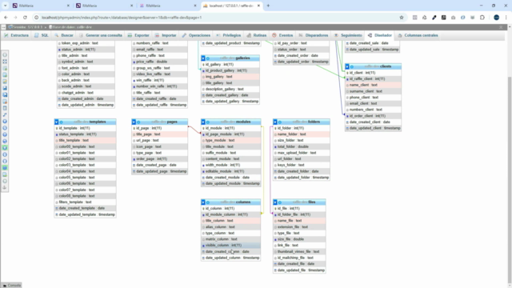Save the current designer page
Image resolution: width=512 pixels, height=288 pixels.
(5, 88)
